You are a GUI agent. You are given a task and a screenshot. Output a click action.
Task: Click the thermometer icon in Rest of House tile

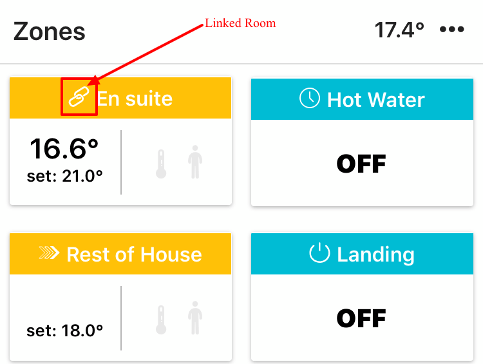click(x=161, y=320)
